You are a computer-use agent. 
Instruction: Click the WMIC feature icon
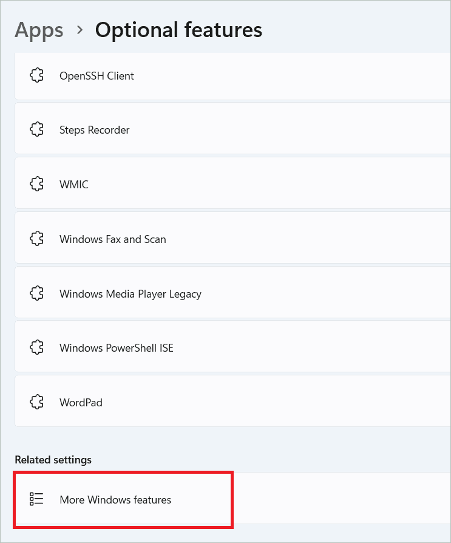click(x=36, y=184)
